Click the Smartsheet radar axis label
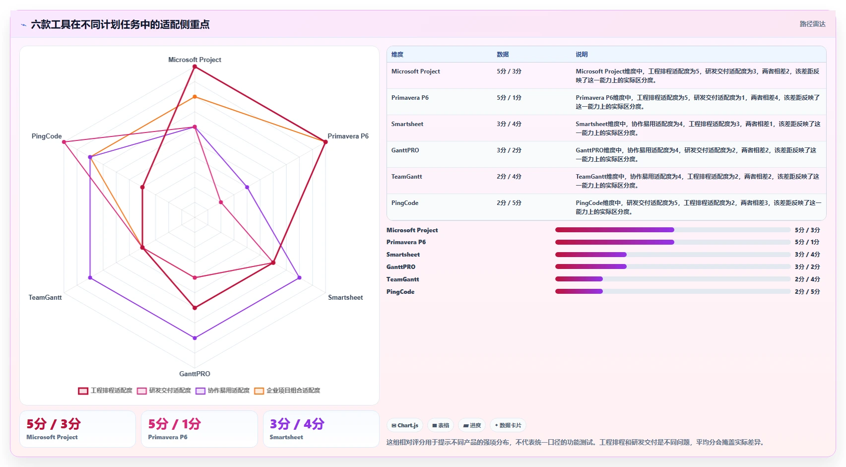The image size is (846, 467). 345,297
